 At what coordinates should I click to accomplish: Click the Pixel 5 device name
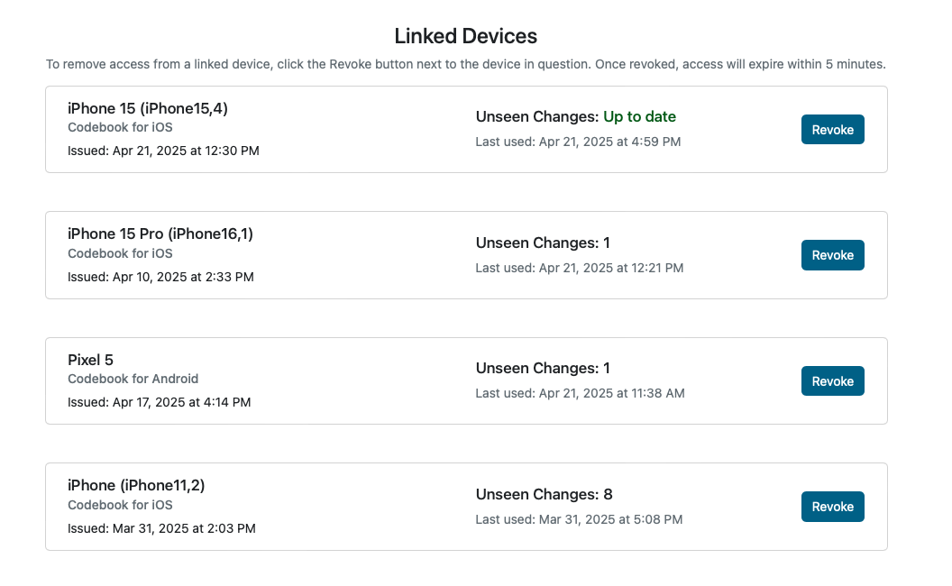pyautogui.click(x=90, y=360)
